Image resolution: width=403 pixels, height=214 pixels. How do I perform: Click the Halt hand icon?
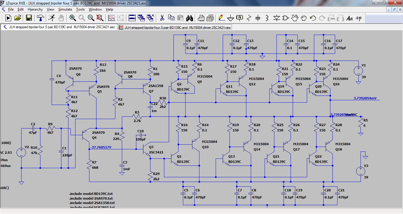pos(61,18)
